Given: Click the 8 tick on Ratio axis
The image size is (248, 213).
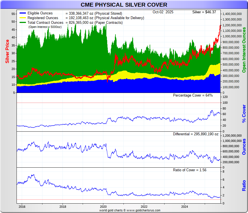Looking at the screenshot, I should [223, 172].
